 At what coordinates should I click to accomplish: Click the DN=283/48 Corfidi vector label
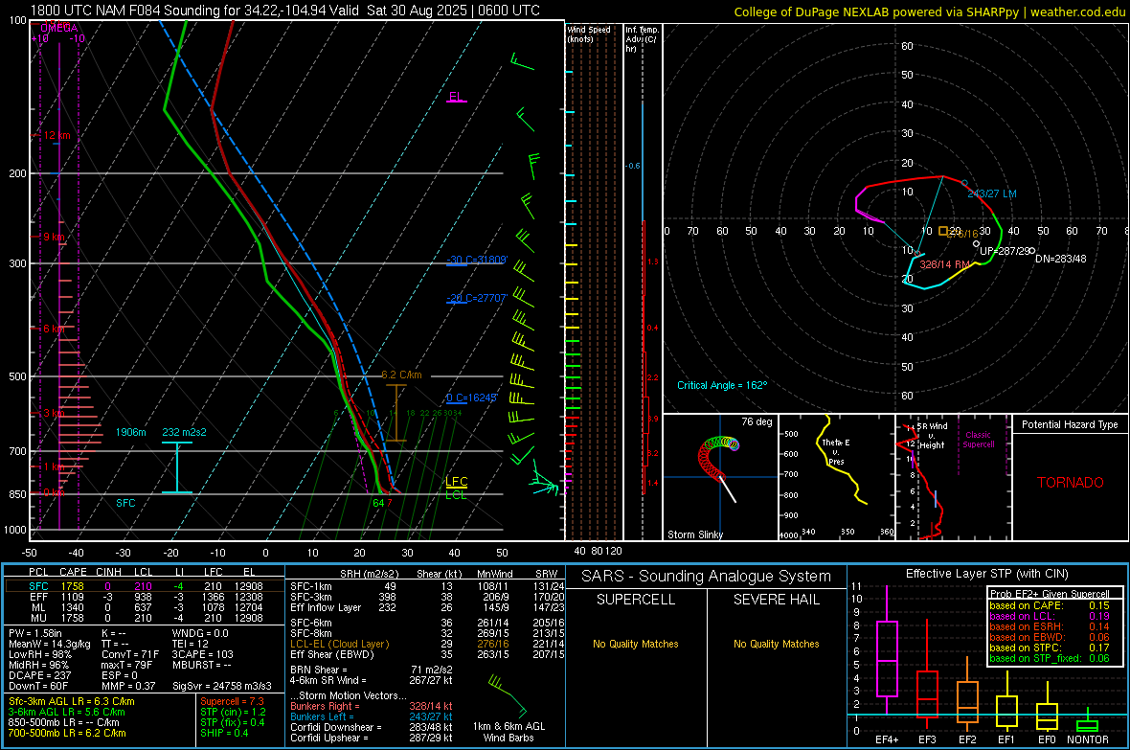[x=1060, y=259]
